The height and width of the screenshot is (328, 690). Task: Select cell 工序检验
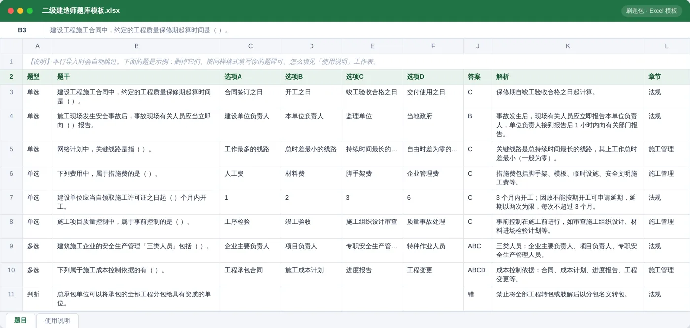pyautogui.click(x=250, y=226)
